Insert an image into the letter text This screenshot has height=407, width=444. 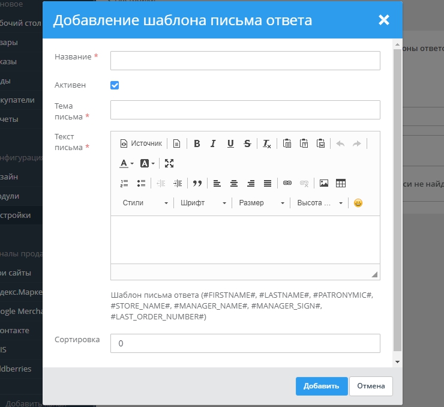pyautogui.click(x=324, y=183)
